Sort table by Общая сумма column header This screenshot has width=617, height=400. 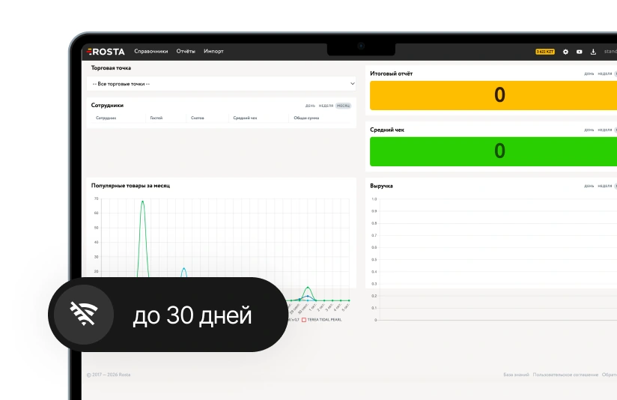click(306, 118)
